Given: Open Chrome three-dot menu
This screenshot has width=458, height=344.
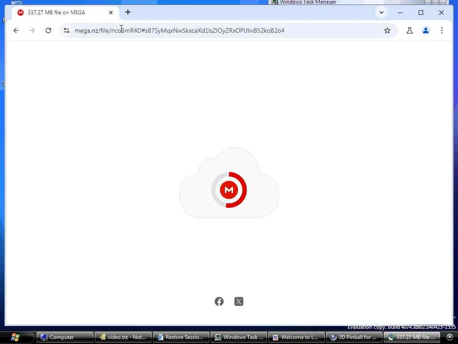Looking at the screenshot, I should pyautogui.click(x=441, y=30).
